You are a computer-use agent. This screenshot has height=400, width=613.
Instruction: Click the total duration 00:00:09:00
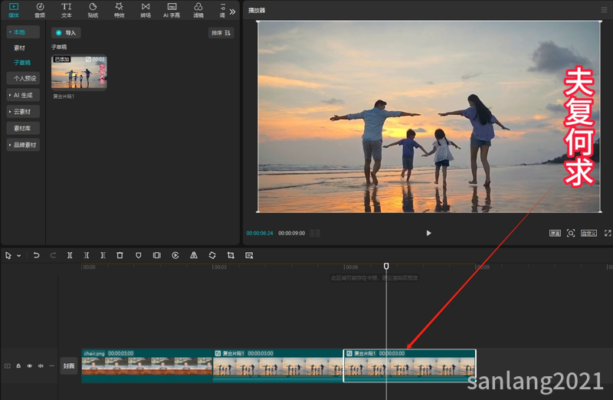[x=292, y=233]
